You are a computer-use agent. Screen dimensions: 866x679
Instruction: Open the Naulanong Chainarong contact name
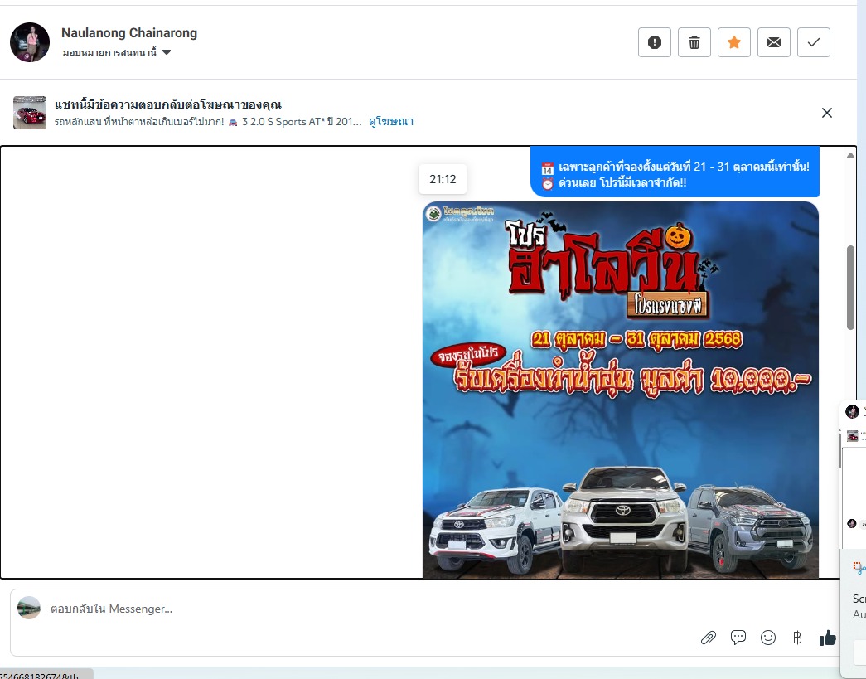coord(129,33)
